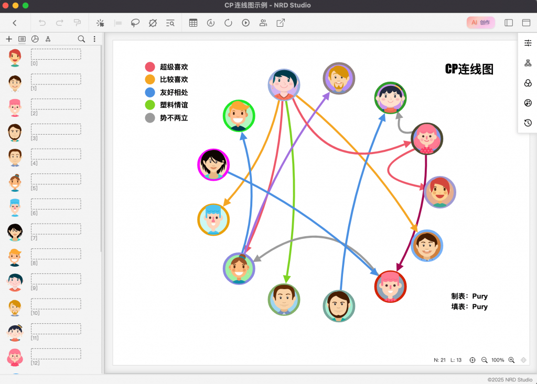Image resolution: width=537 pixels, height=384 pixels.
Task: Open the three-dot more options menu
Action: point(94,39)
